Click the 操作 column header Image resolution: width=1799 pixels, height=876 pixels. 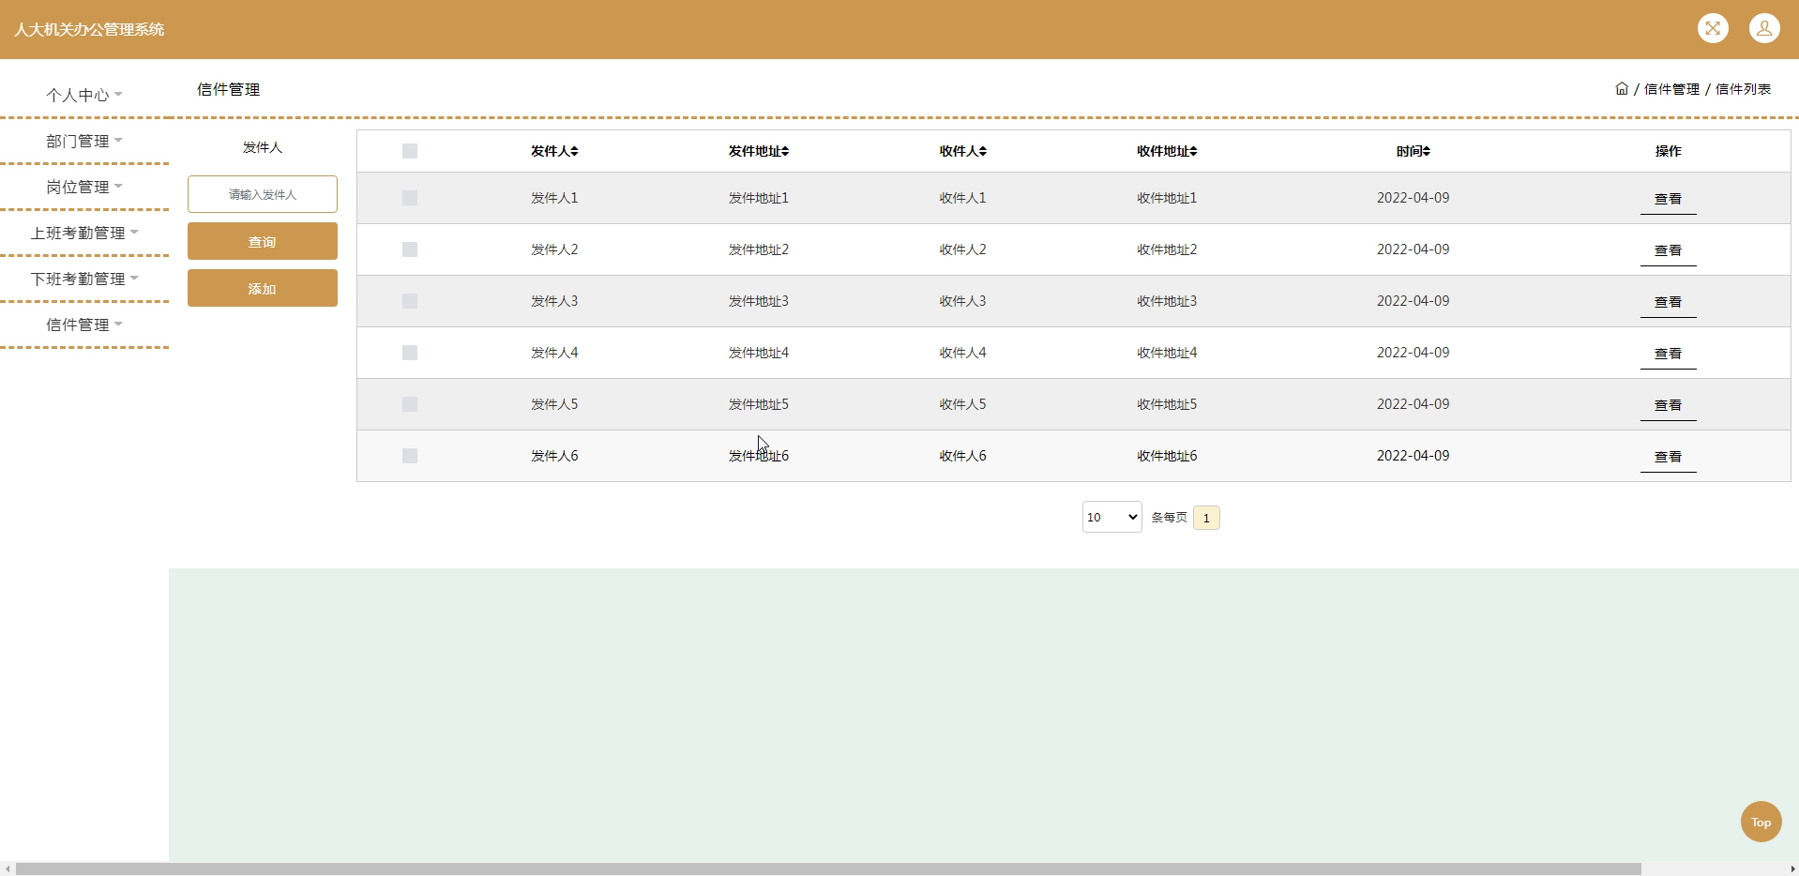(1668, 151)
